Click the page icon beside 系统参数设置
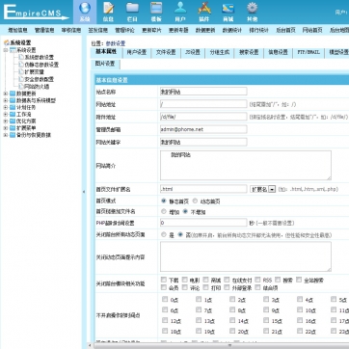This screenshot has width=349, height=349. click(21, 57)
